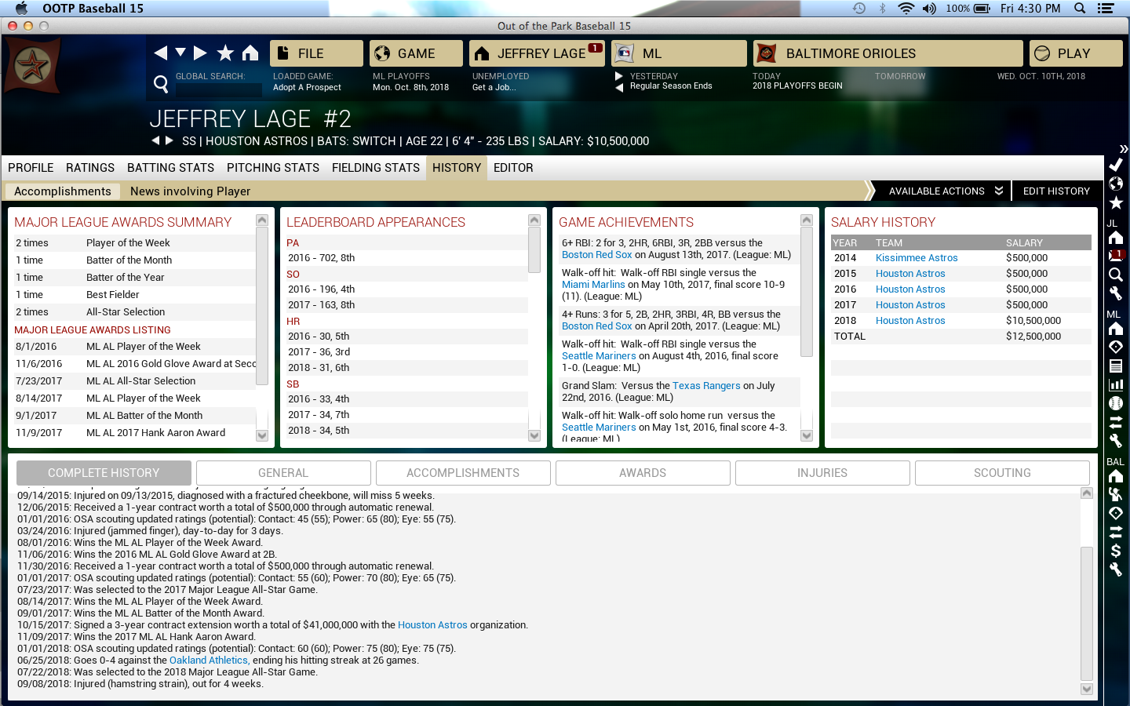This screenshot has height=706, width=1130.
Task: Filter history by SCOUTING
Action: coord(1002,473)
